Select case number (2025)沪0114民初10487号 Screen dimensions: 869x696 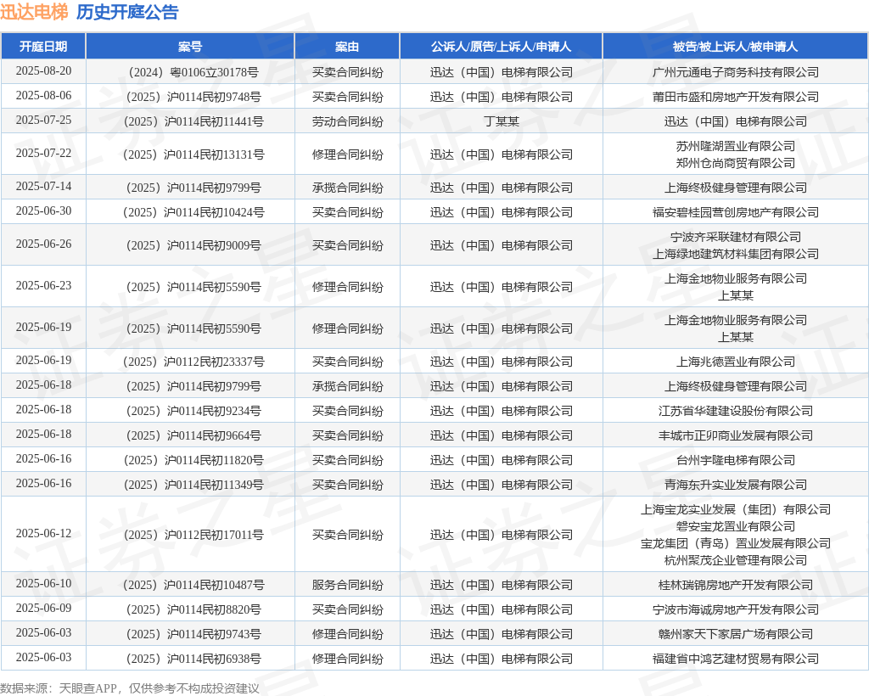point(190,585)
